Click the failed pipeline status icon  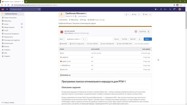pos(136,32)
